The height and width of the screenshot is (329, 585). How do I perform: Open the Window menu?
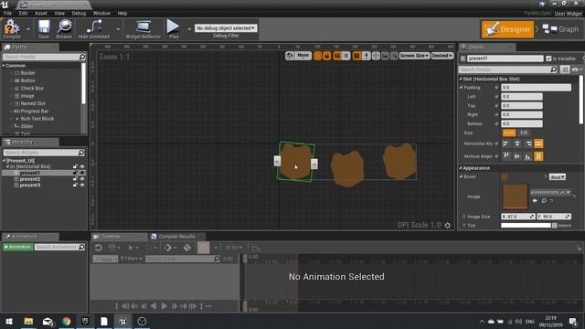[x=101, y=13]
